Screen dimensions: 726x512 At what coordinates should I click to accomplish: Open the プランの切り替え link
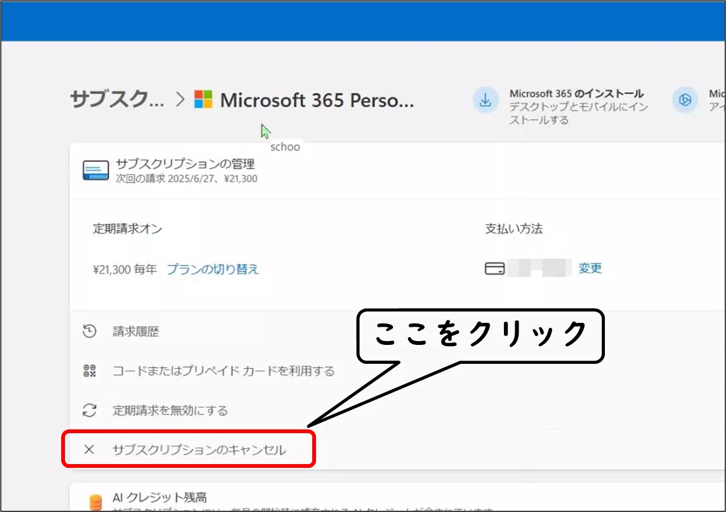click(213, 269)
